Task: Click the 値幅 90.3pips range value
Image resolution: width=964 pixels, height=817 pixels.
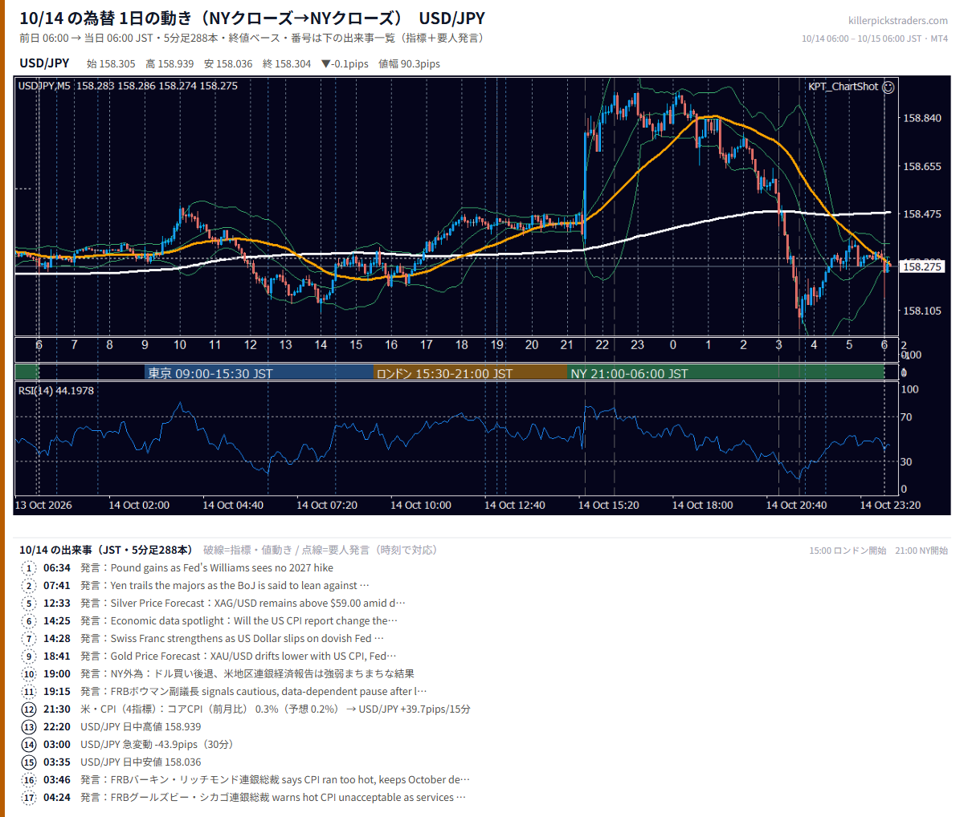Action: tap(409, 64)
